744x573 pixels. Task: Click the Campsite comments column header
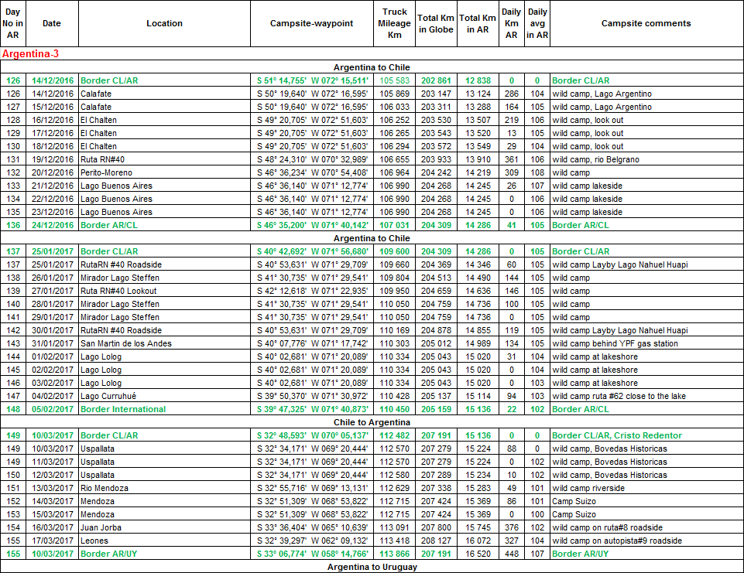pos(646,23)
